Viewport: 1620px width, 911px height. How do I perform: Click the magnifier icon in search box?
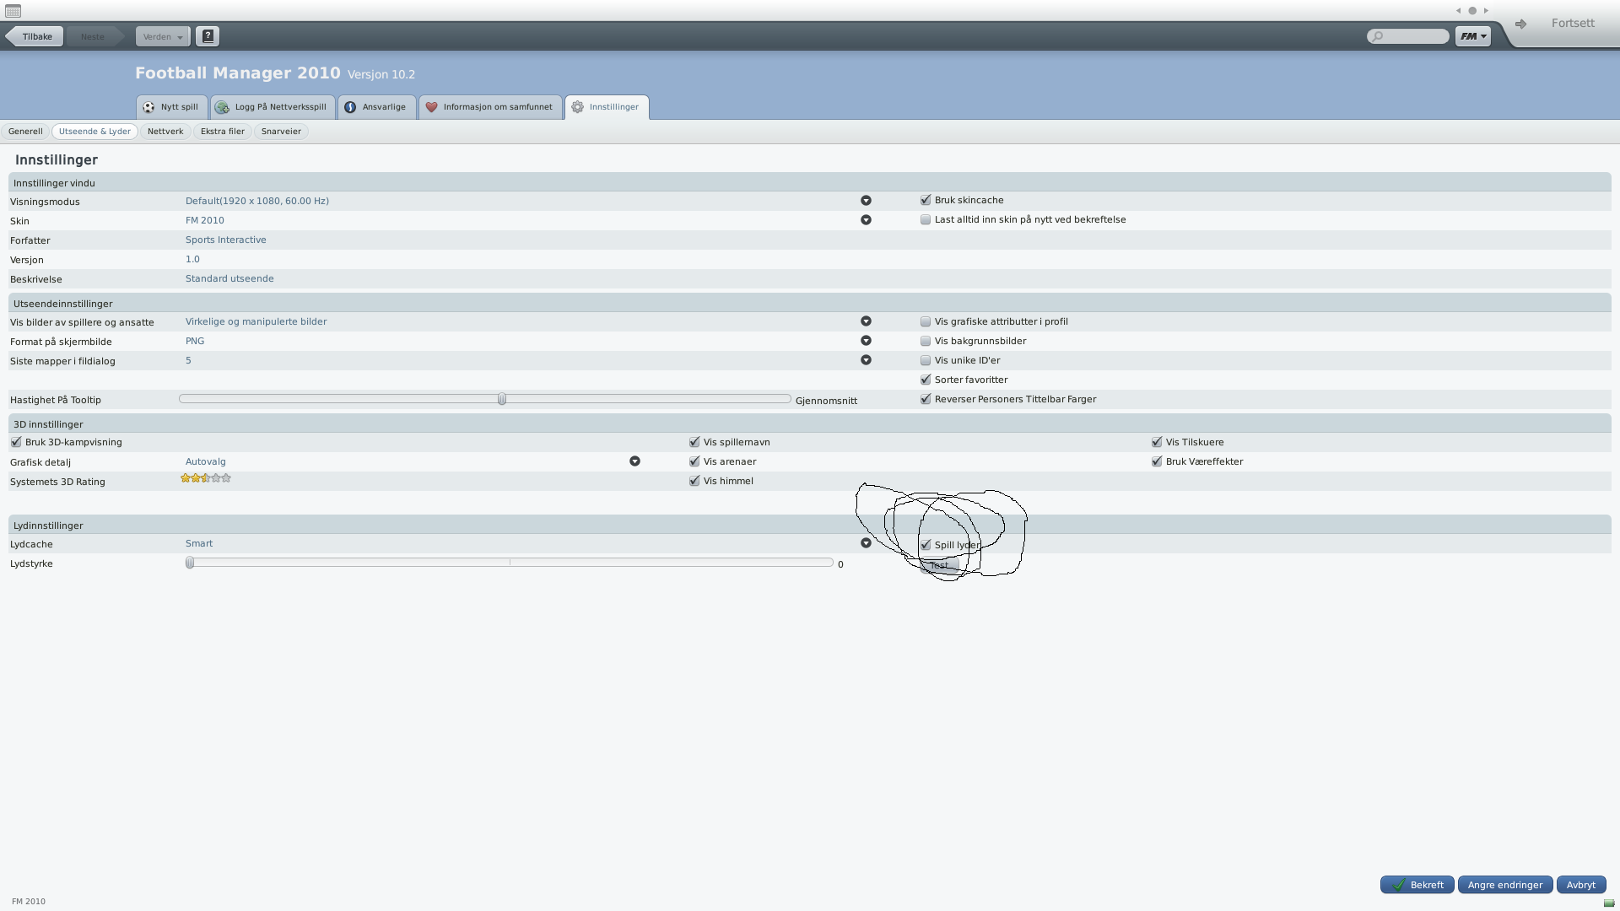(x=1378, y=36)
